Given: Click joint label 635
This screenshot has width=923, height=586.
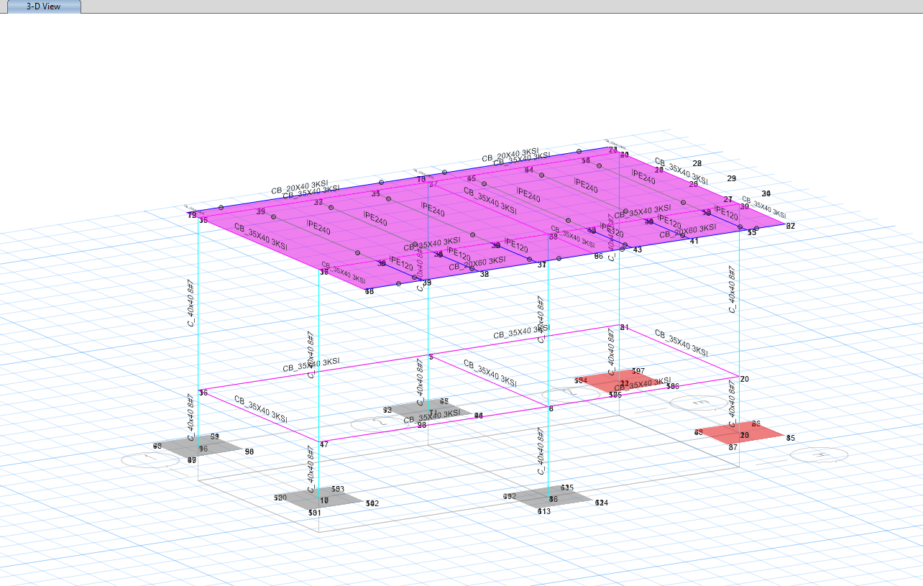Looking at the screenshot, I should [x=567, y=487].
